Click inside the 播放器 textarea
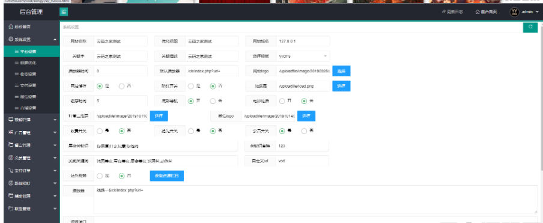The image size is (543, 223). [315, 200]
